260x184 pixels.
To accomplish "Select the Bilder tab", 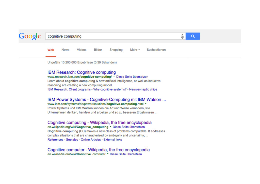I will 98,50.
